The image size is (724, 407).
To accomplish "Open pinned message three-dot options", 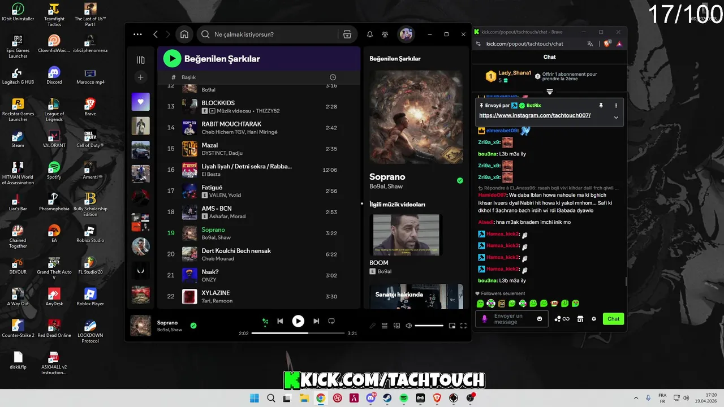I will coord(616,106).
